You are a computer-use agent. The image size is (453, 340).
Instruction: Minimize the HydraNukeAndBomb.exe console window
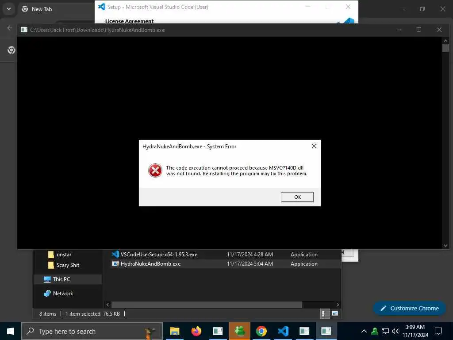tap(399, 30)
